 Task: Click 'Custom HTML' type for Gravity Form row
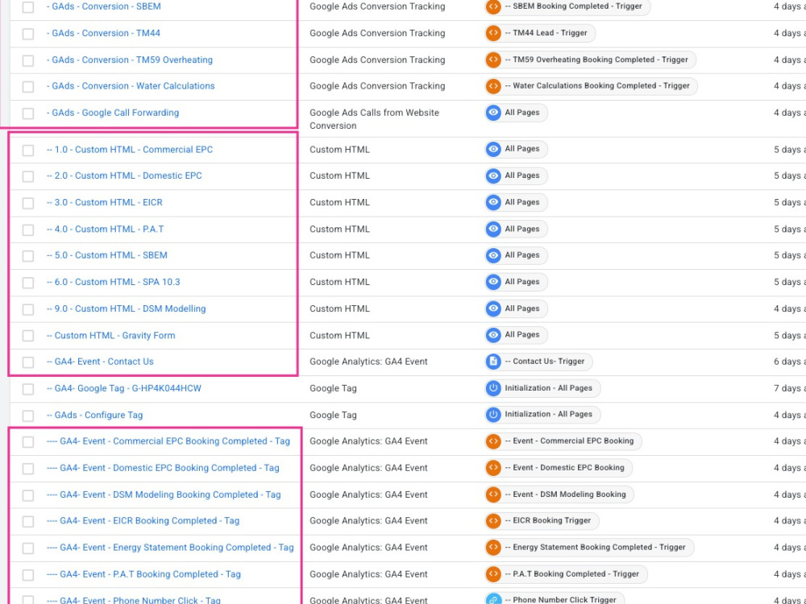339,335
